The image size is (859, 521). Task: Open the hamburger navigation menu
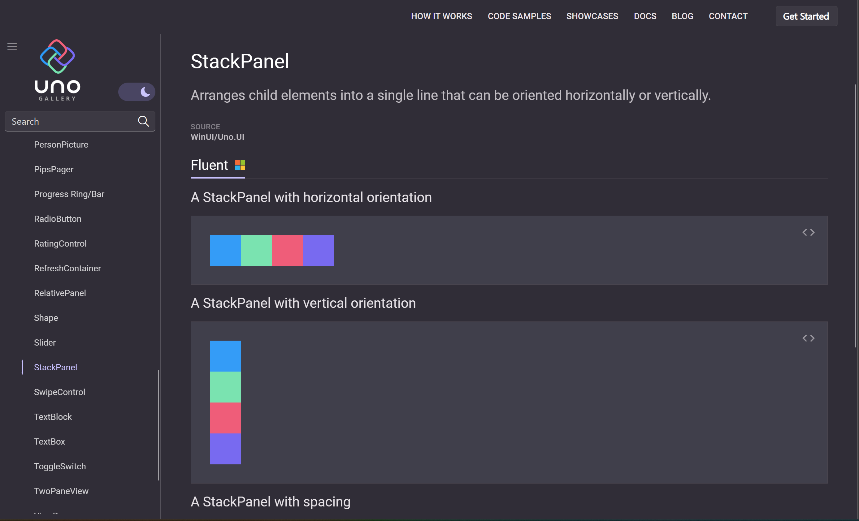point(12,46)
